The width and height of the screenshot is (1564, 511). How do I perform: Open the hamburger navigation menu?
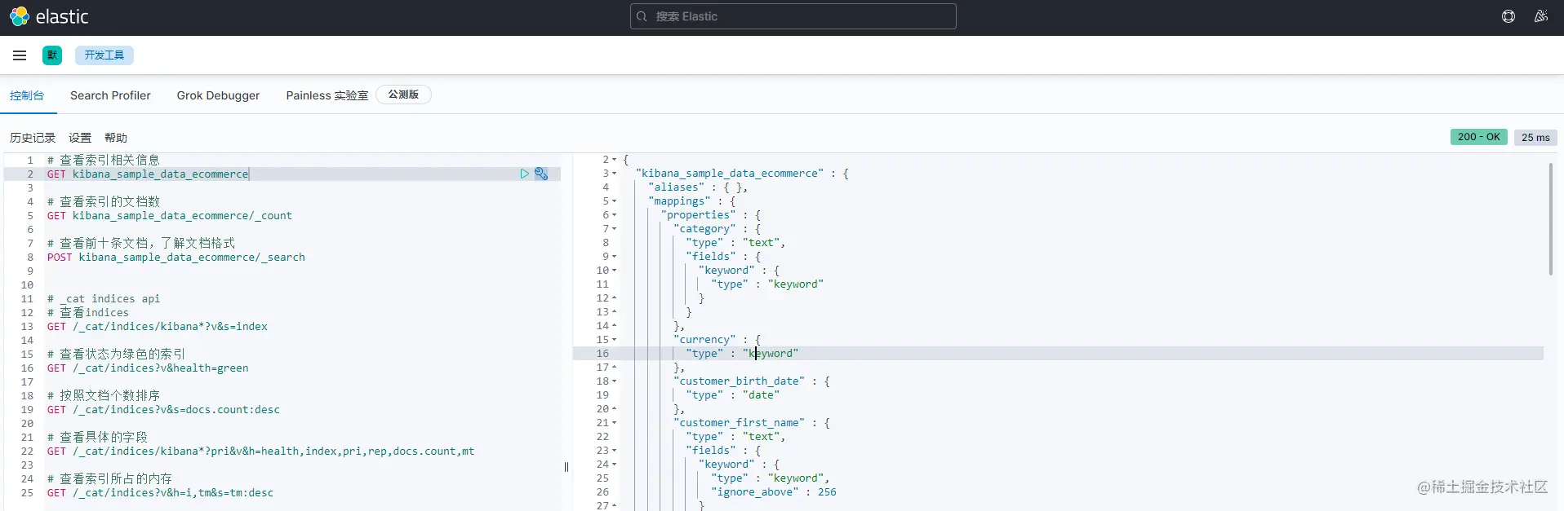20,55
